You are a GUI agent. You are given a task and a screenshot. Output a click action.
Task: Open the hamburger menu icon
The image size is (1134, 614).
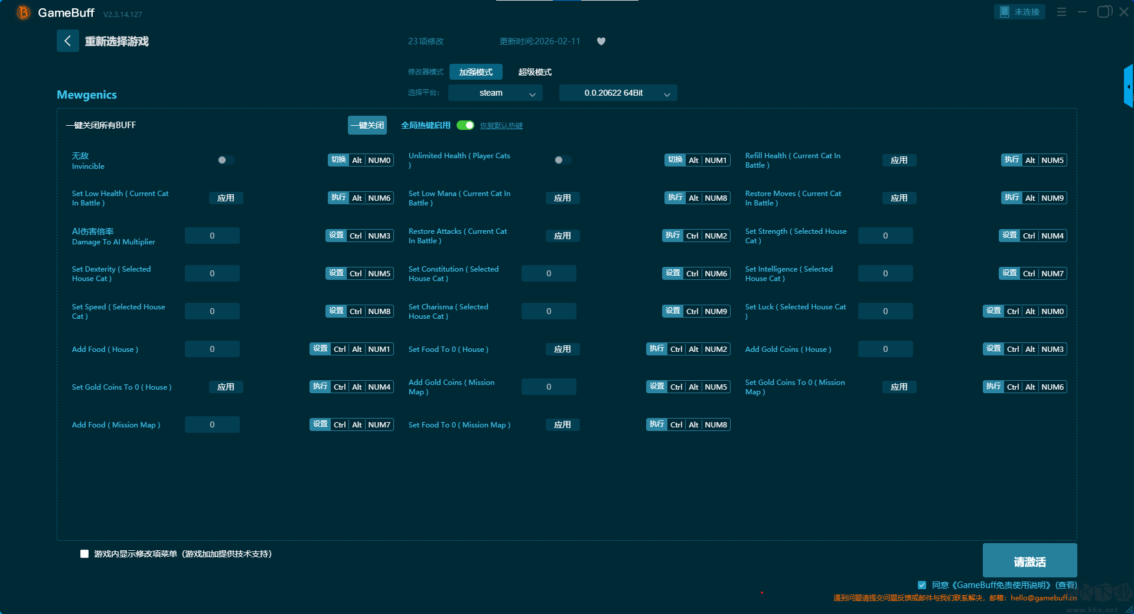coord(1061,12)
